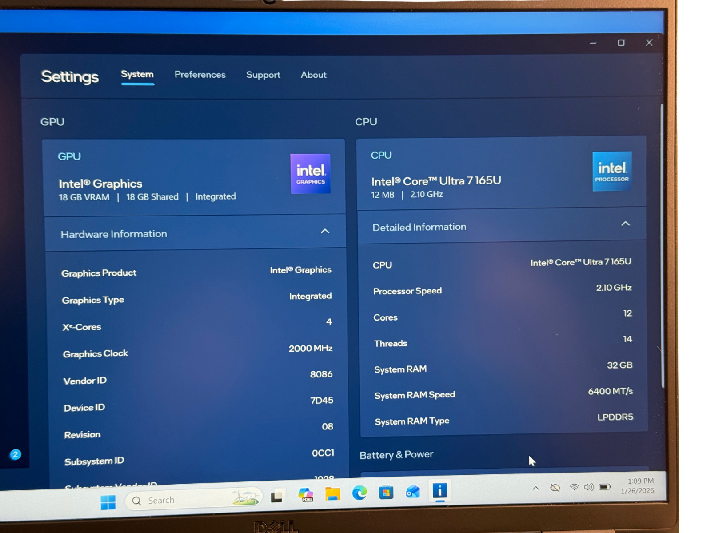The image size is (711, 533).
Task: Select the Xe-Cores value 4
Action: (x=329, y=321)
